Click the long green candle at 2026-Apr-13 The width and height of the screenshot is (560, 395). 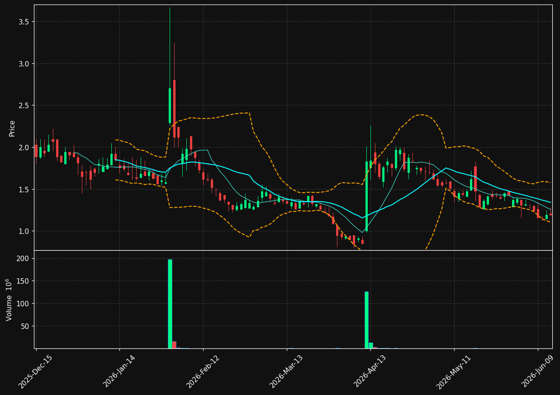tap(366, 196)
